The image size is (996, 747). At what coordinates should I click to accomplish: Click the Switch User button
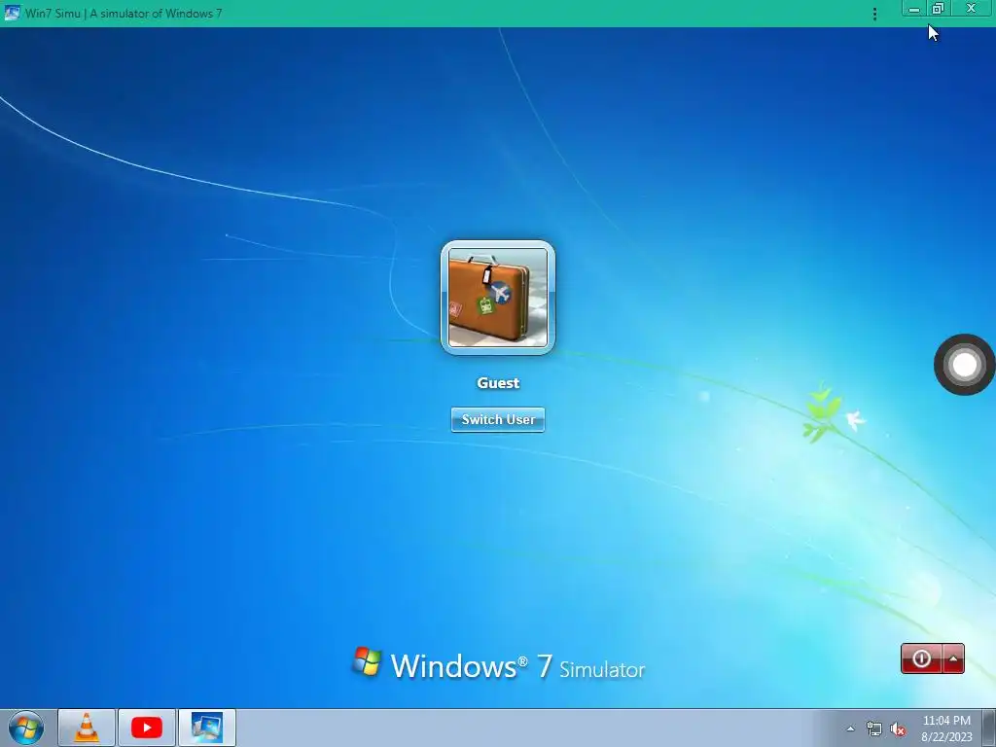point(498,419)
